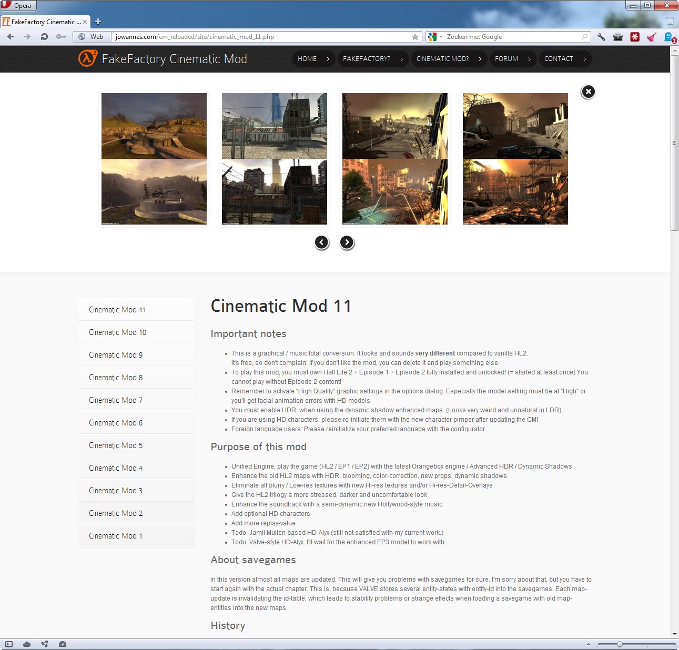Screen dimensions: 679x650
Task: Open Cinematic Mod 8 sidebar link
Action: point(136,378)
